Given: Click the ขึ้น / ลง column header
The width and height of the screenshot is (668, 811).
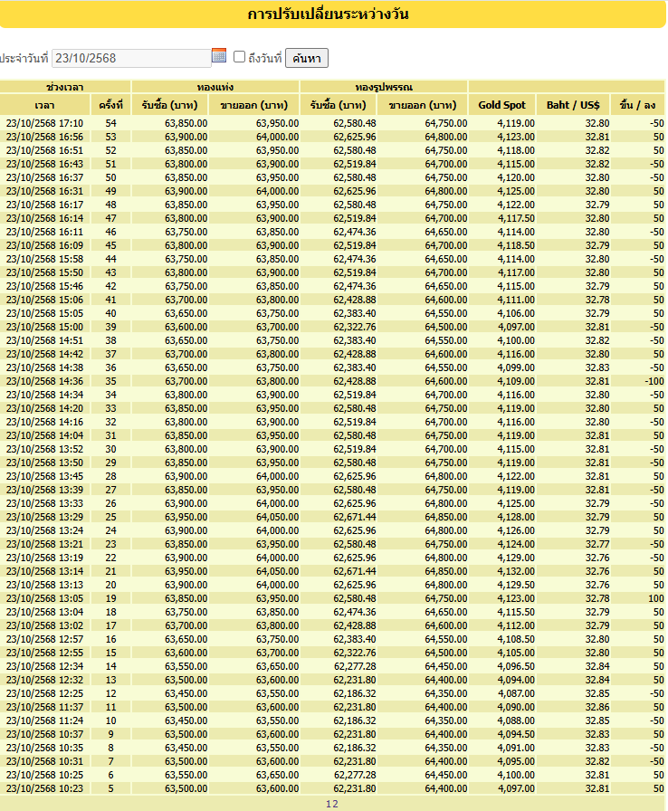Looking at the screenshot, I should click(x=637, y=105).
